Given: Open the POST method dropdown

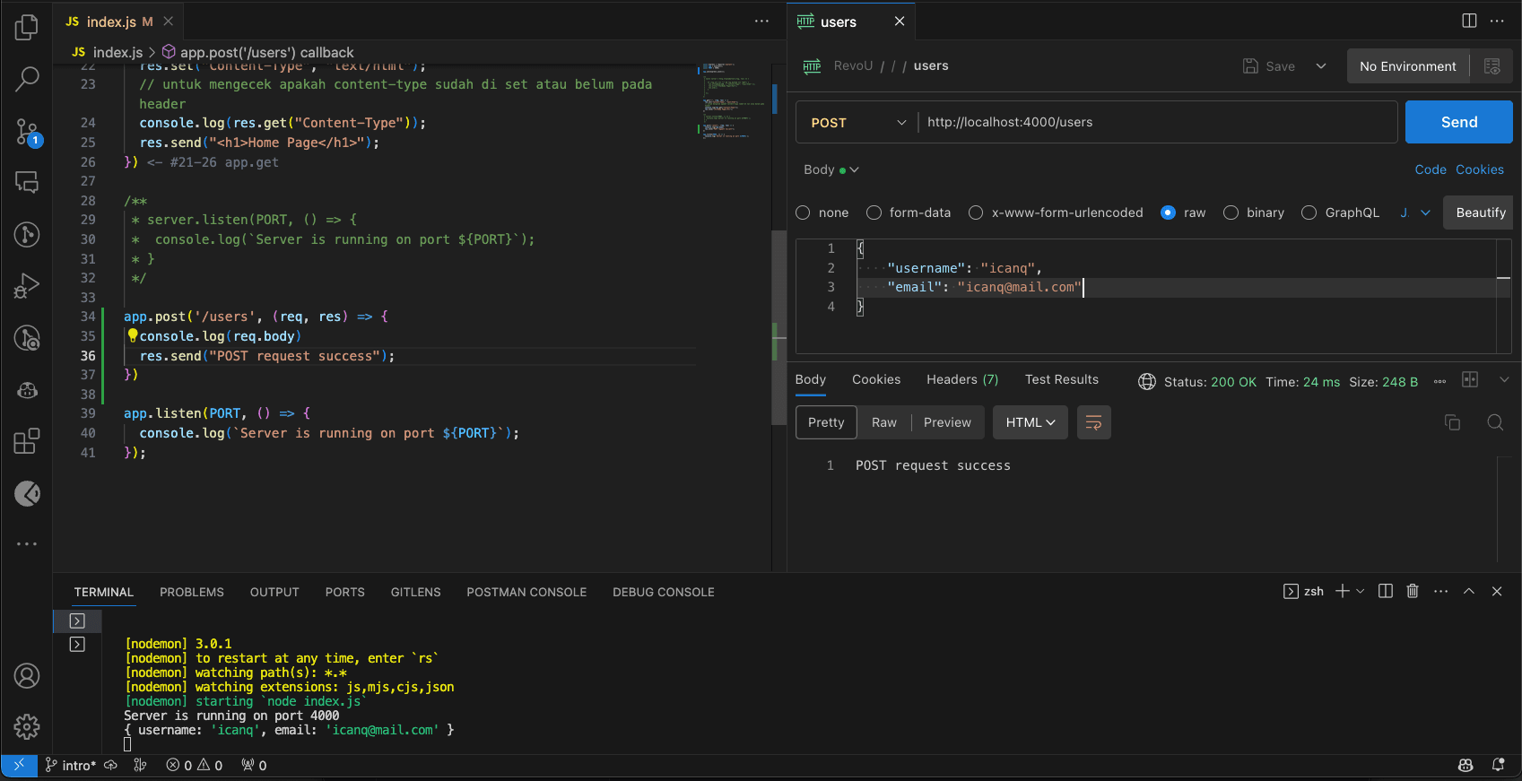Looking at the screenshot, I should coord(858,123).
